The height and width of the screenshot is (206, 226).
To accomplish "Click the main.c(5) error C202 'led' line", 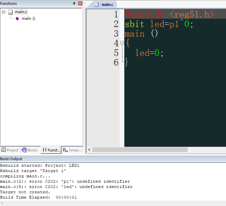I will [66, 187].
